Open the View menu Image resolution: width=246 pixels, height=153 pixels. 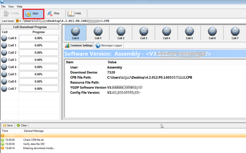click(11, 7)
